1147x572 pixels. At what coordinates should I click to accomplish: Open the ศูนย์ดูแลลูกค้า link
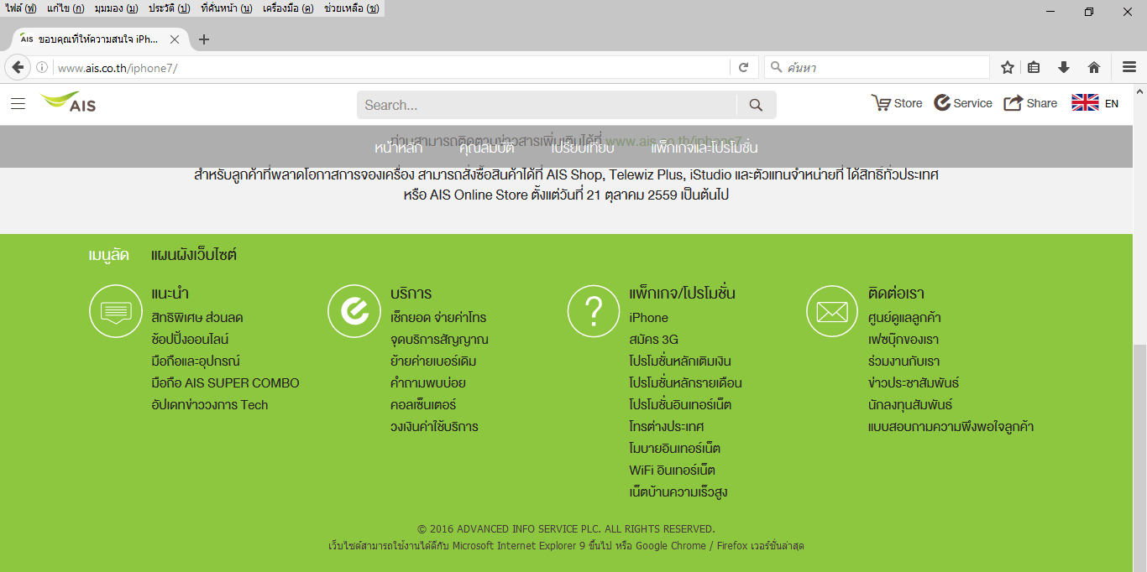(904, 318)
